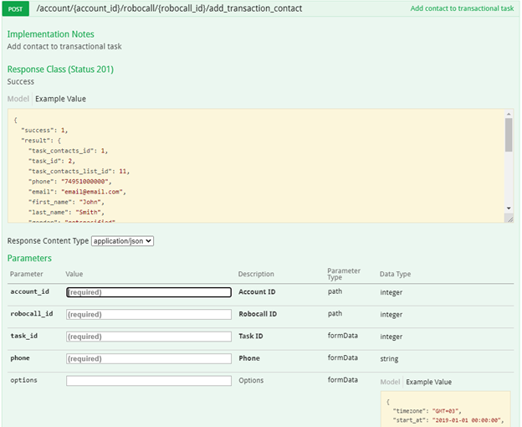Click the "74951000000" phone value in example
Image resolution: width=522 pixels, height=427 pixels.
coord(84,182)
